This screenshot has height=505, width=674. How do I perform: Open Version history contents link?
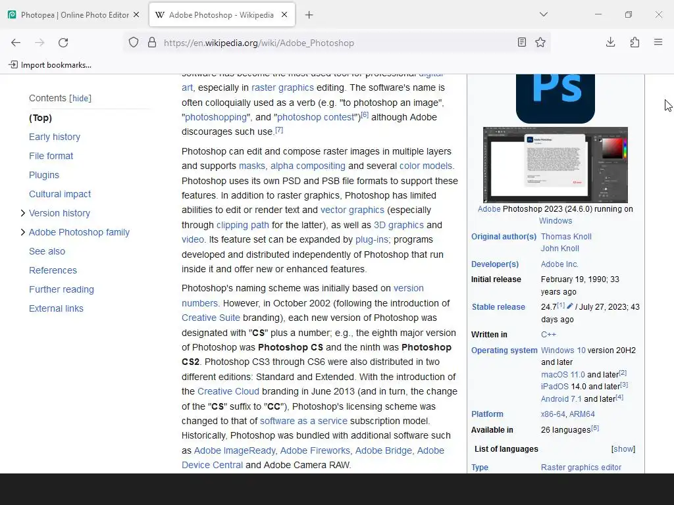pyautogui.click(x=59, y=213)
